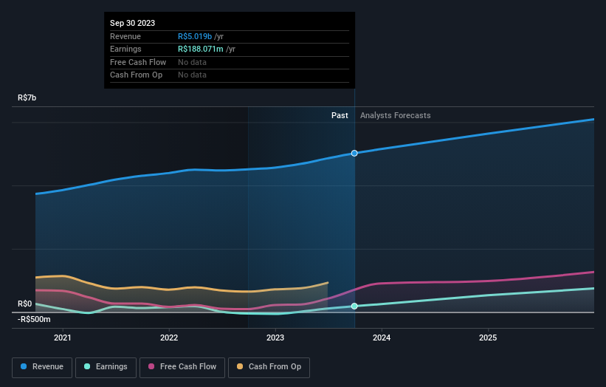Toggle the Earnings legend button
Image resolution: width=606 pixels, height=387 pixels.
106,367
